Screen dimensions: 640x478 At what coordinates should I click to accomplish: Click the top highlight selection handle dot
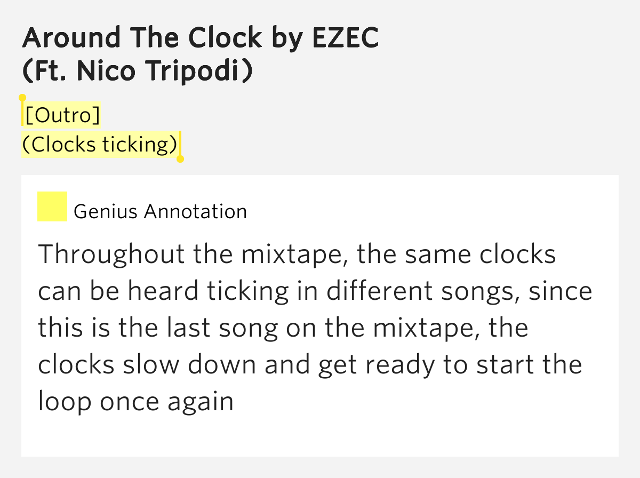point(22,98)
